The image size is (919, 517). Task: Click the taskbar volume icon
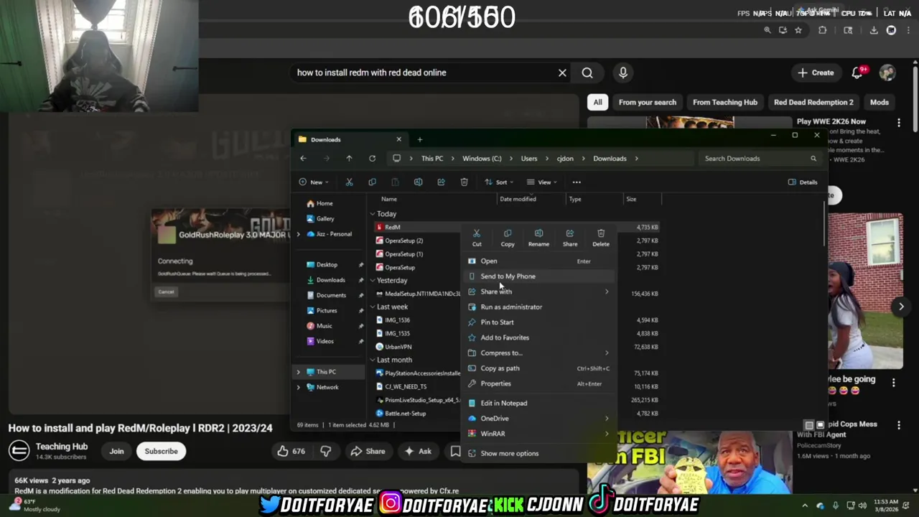[862, 506]
